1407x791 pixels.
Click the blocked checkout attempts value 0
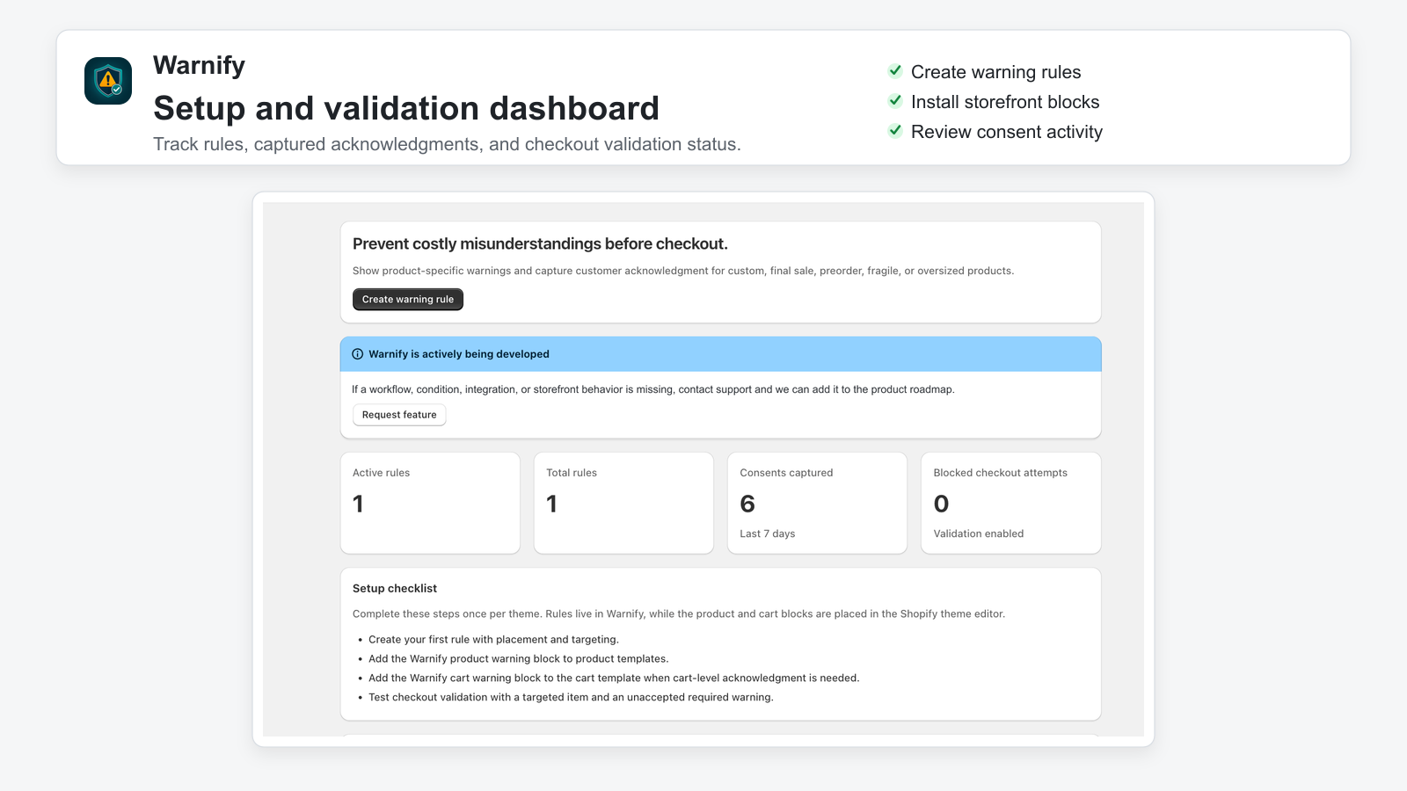click(941, 504)
